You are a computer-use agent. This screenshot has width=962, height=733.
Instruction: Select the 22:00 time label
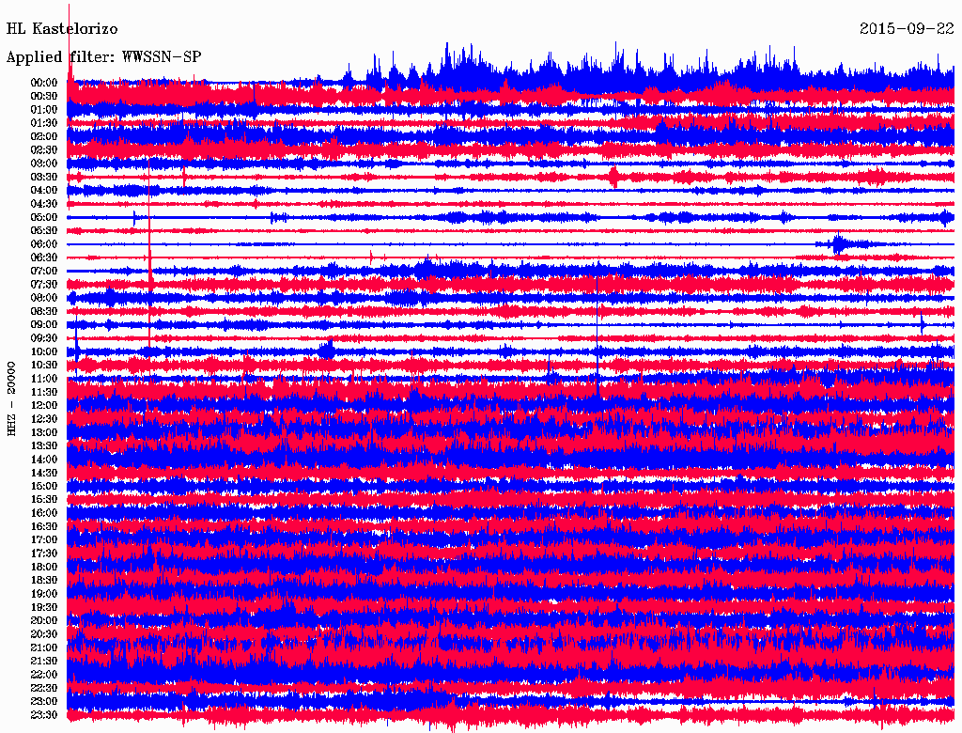(x=44, y=675)
